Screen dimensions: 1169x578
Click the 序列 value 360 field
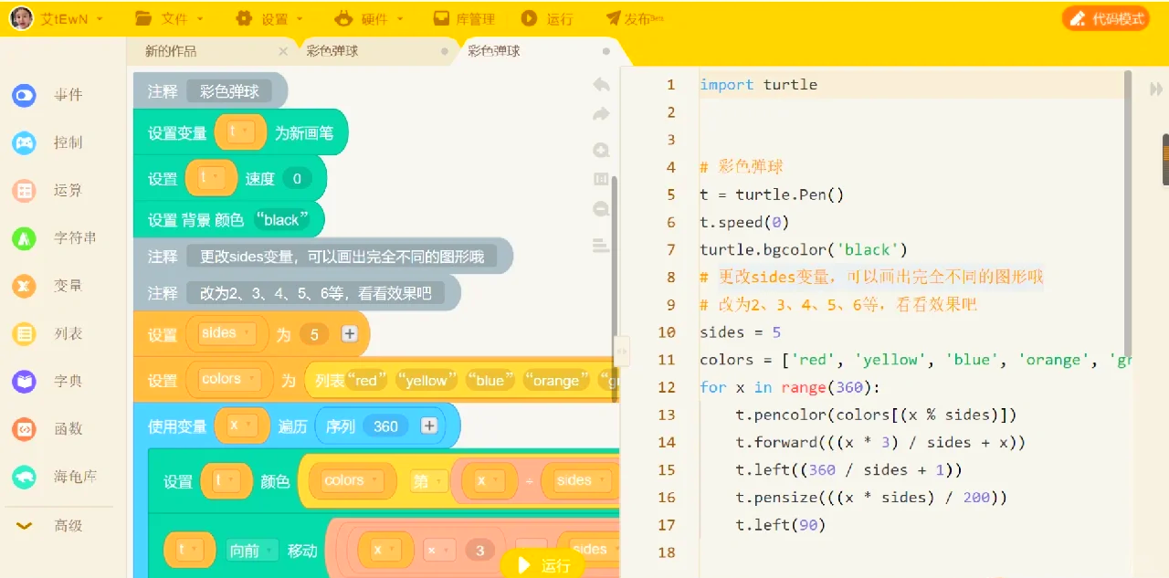tap(386, 426)
